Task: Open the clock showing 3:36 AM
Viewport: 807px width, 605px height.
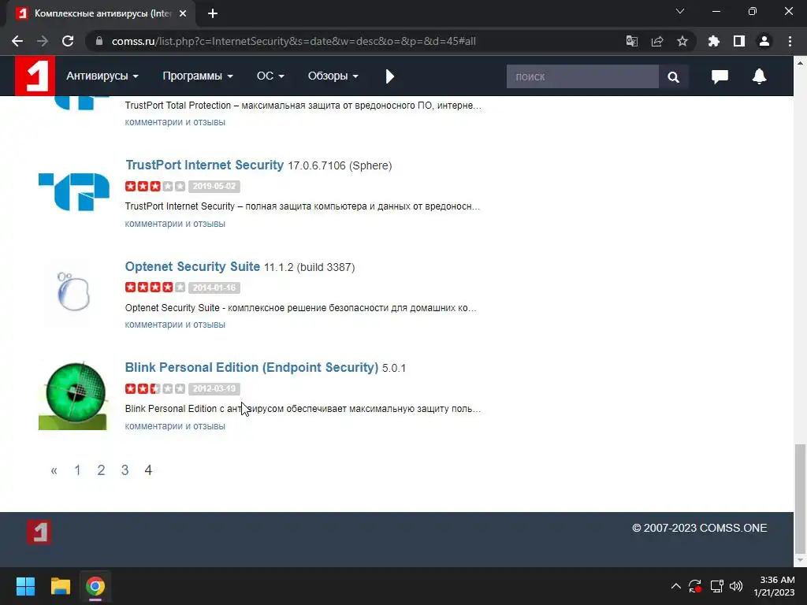Action: pos(774,586)
